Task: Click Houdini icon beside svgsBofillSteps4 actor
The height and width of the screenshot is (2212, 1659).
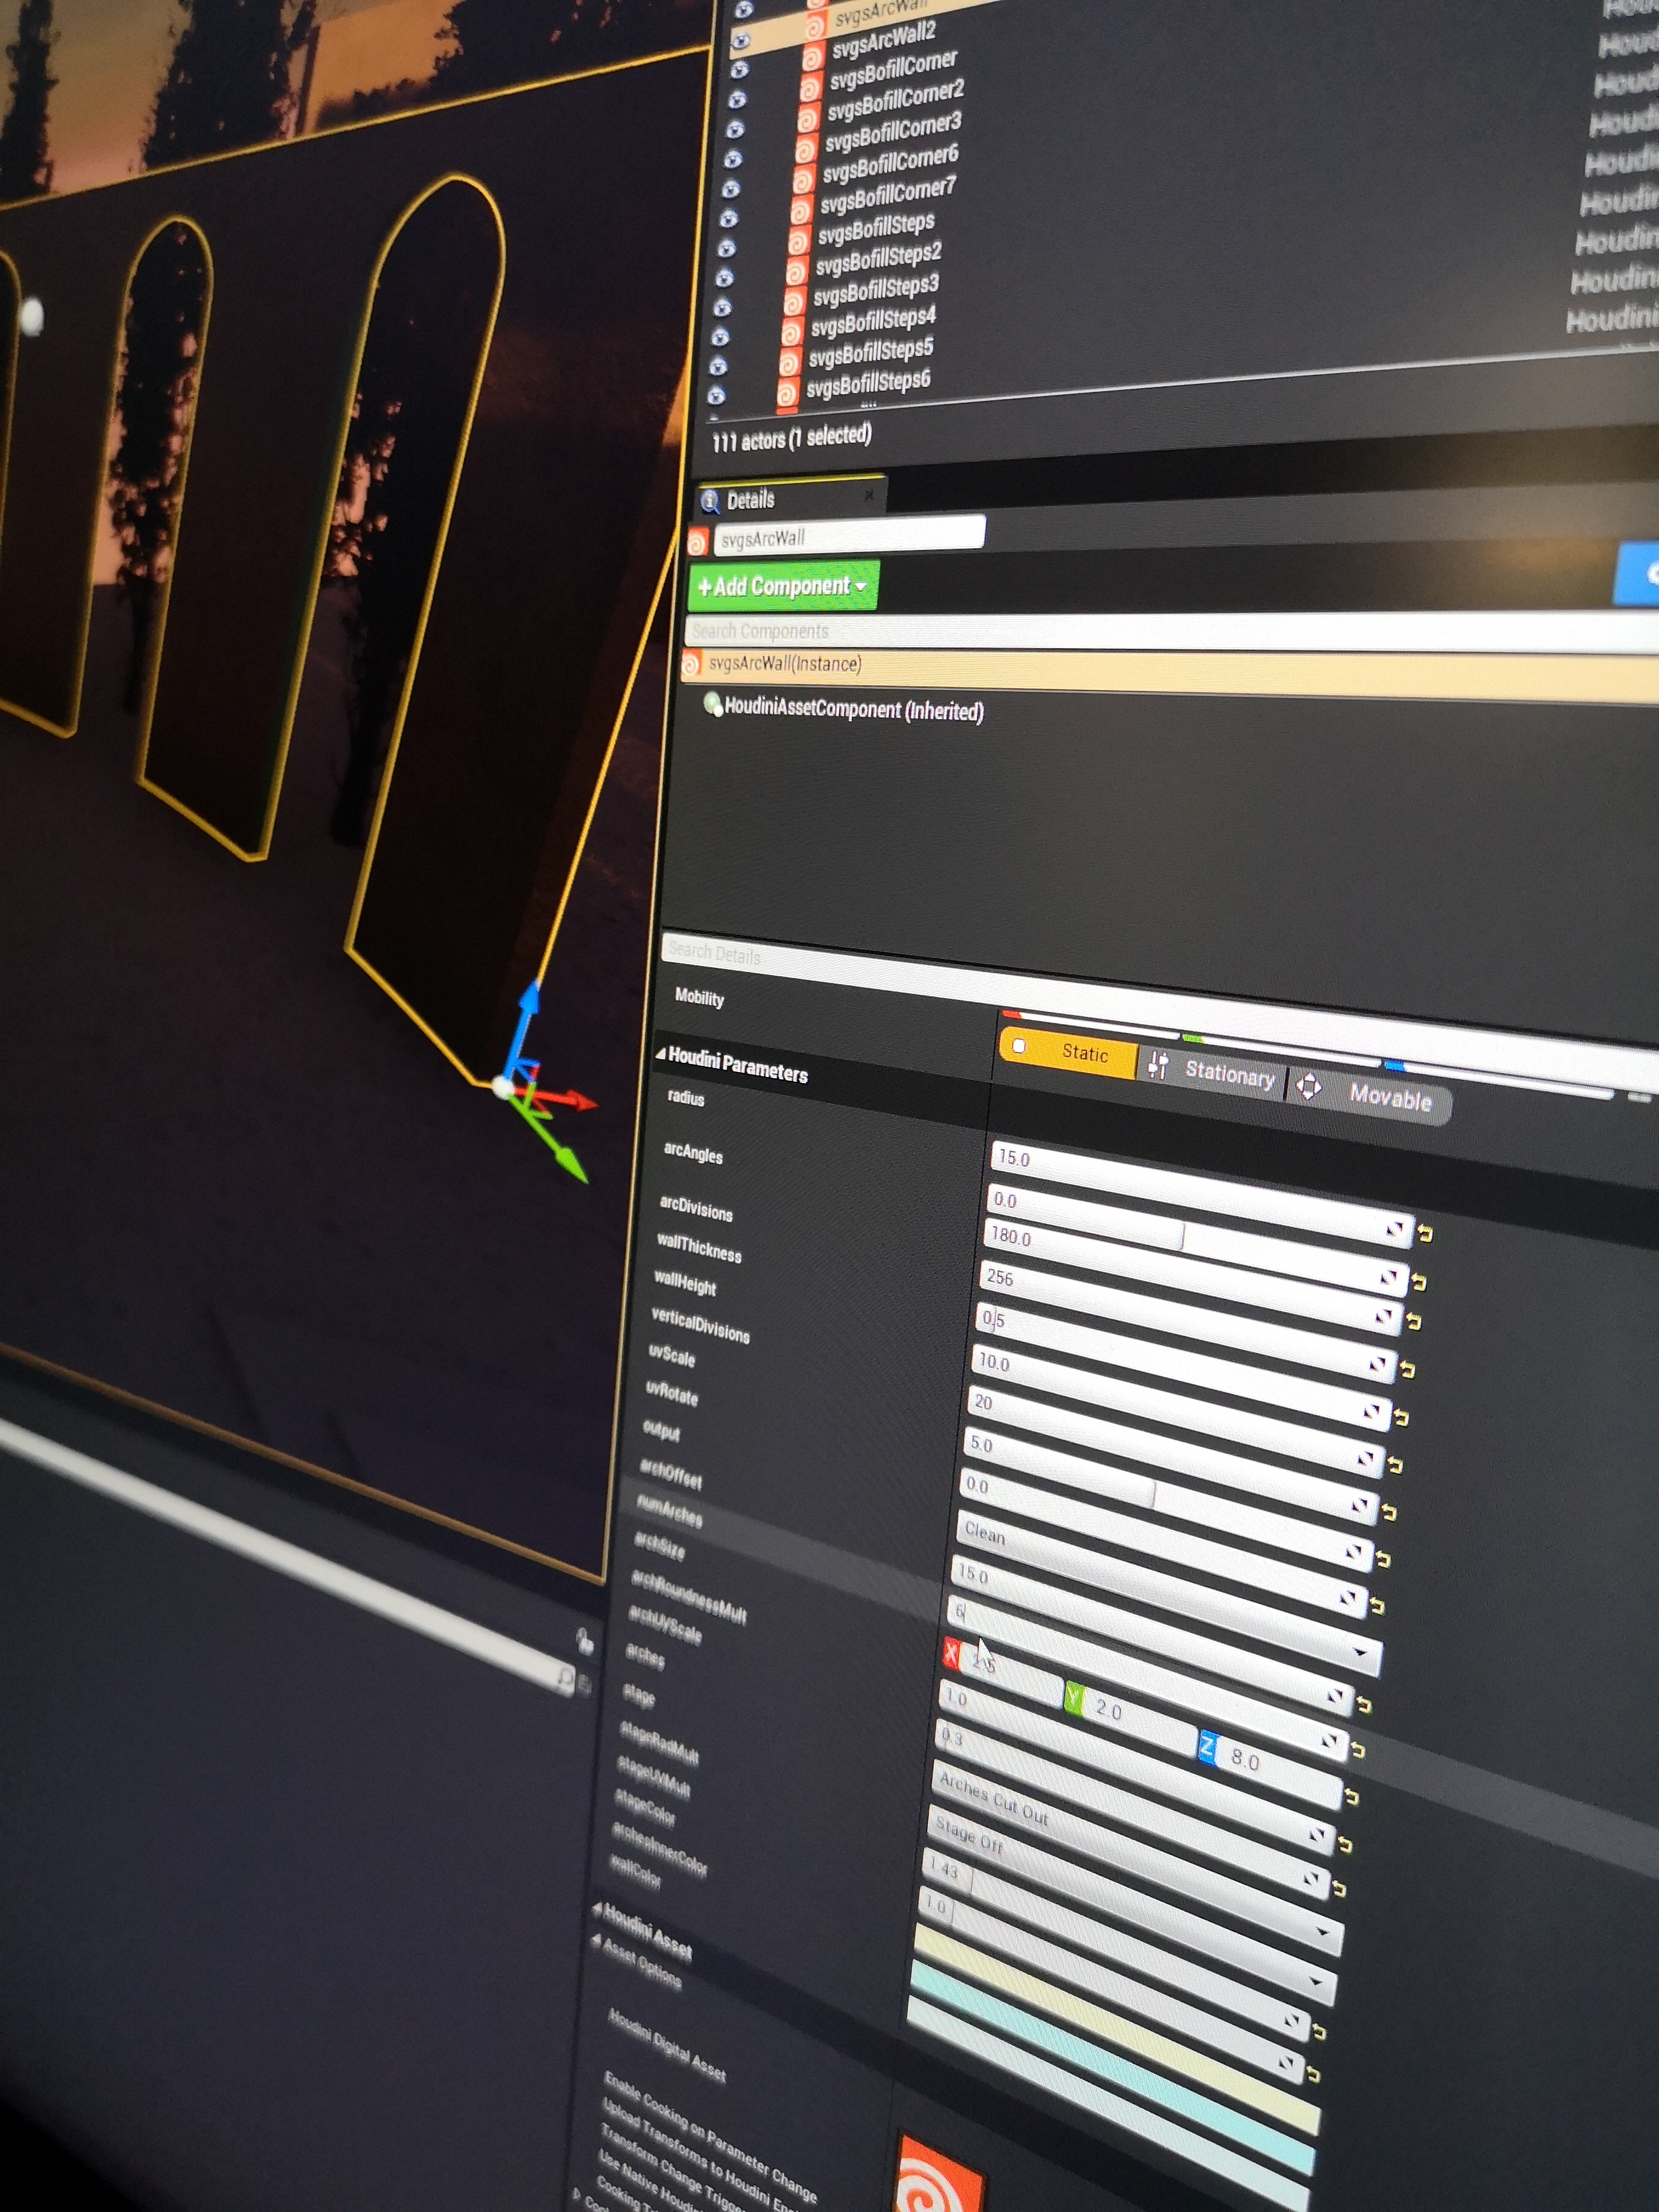Action: 791,332
